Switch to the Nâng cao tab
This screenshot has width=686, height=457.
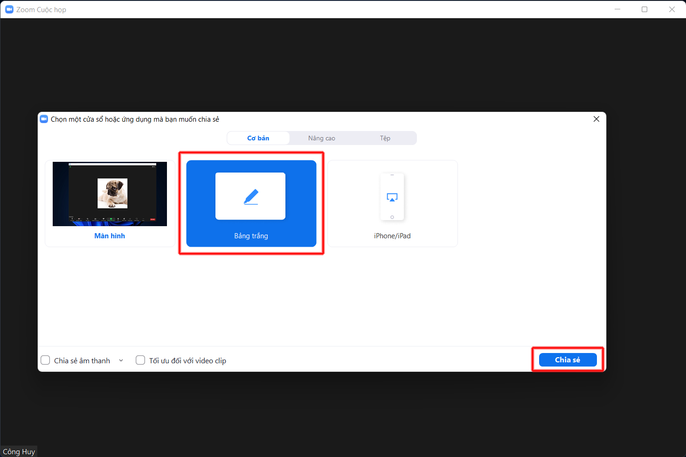[x=322, y=138]
